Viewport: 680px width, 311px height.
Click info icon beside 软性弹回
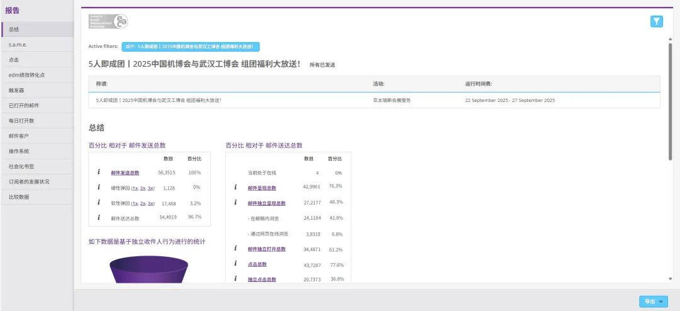99,203
